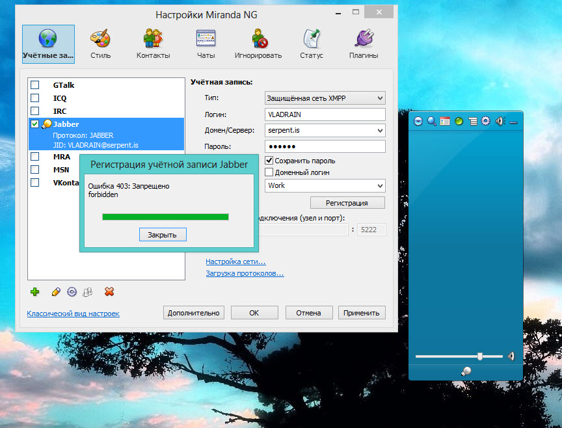Minimize the contact list with the dash icon

513,122
